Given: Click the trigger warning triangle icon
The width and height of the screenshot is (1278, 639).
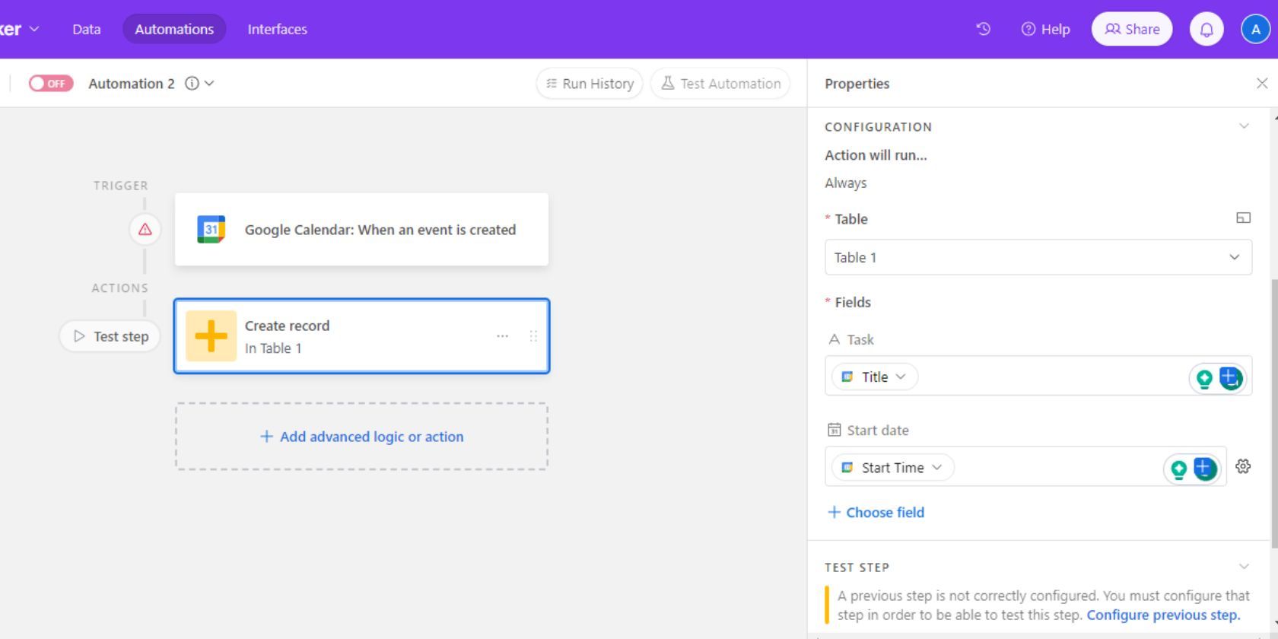Looking at the screenshot, I should pos(145,229).
